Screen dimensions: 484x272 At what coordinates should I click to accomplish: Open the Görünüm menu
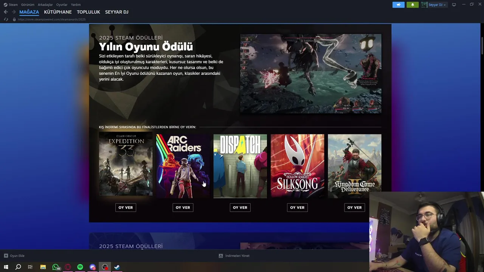coord(28,5)
